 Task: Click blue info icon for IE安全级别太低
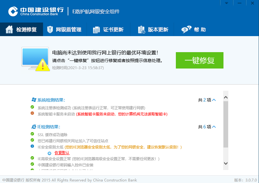click(32, 146)
